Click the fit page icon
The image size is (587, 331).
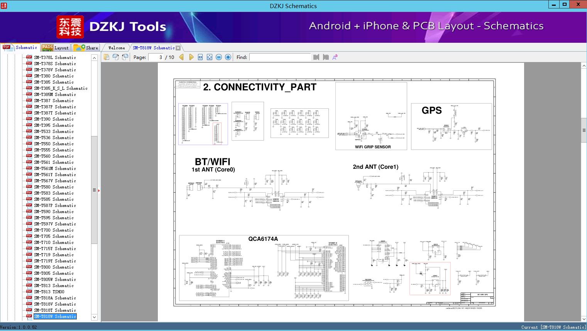pyautogui.click(x=210, y=57)
